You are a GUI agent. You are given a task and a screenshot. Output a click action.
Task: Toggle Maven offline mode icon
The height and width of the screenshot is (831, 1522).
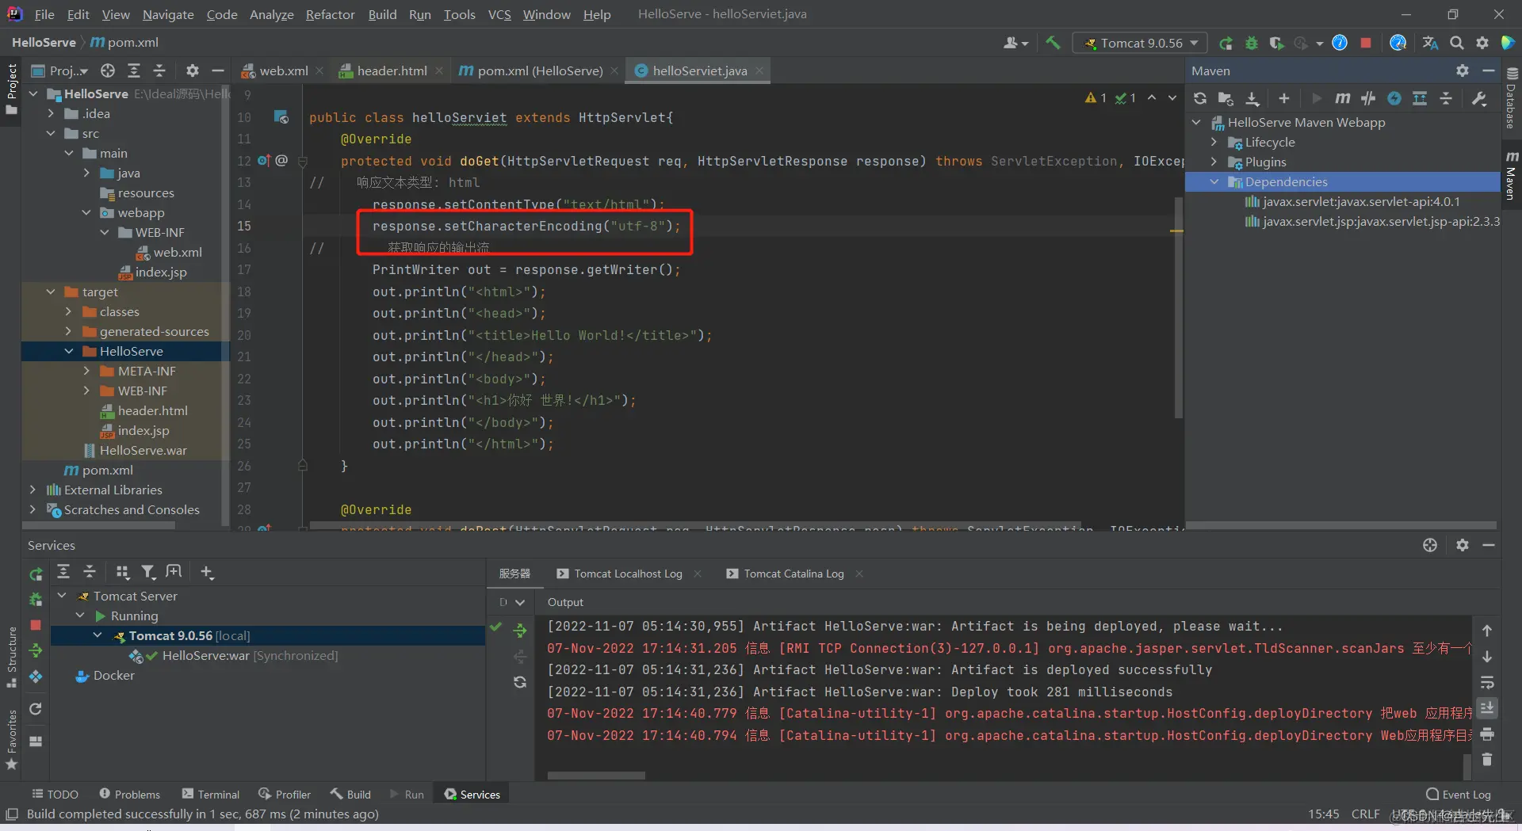[1368, 98]
